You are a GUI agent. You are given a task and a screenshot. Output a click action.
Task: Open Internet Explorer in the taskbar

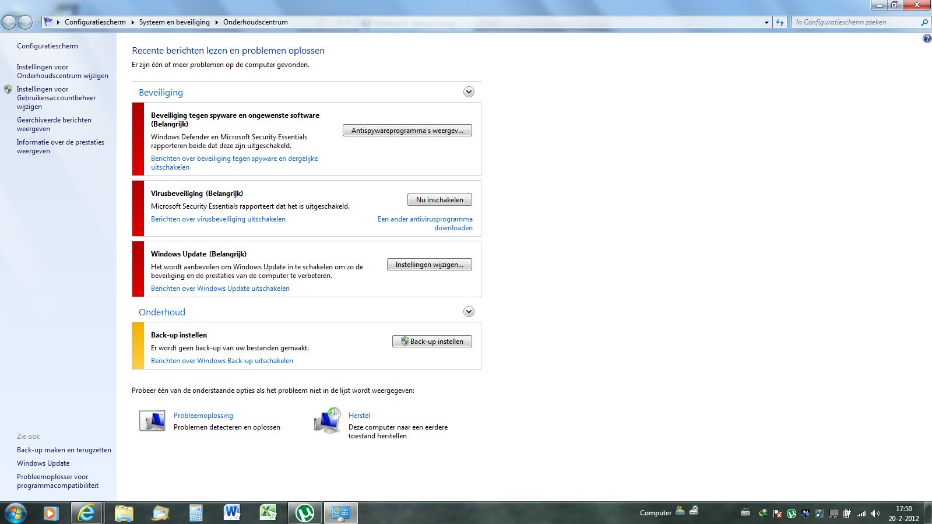point(86,513)
